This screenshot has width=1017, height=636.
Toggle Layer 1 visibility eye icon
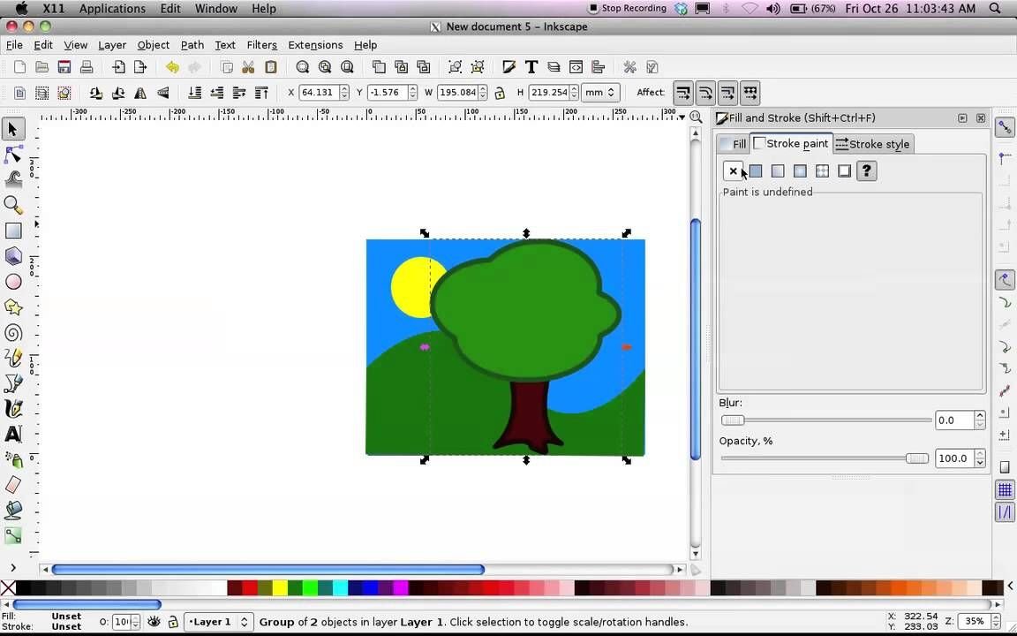[x=154, y=622]
